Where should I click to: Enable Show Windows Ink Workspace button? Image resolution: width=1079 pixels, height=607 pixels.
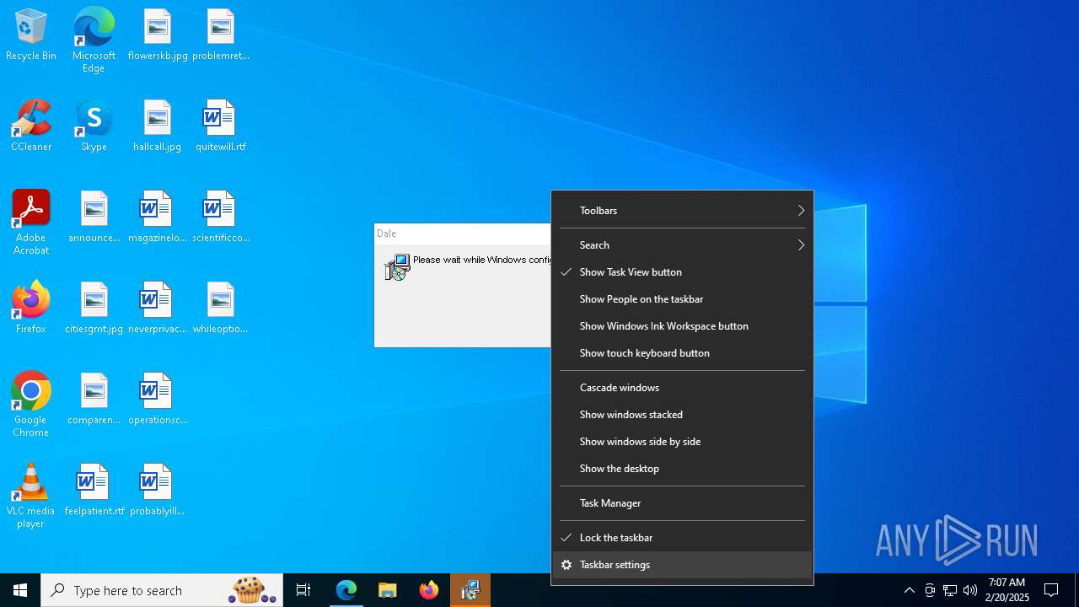(682, 326)
